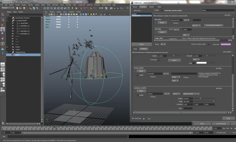Image resolution: width=236 pixels, height=142 pixels.
Task: Switch to single perspective view layout
Action: pos(3,65)
